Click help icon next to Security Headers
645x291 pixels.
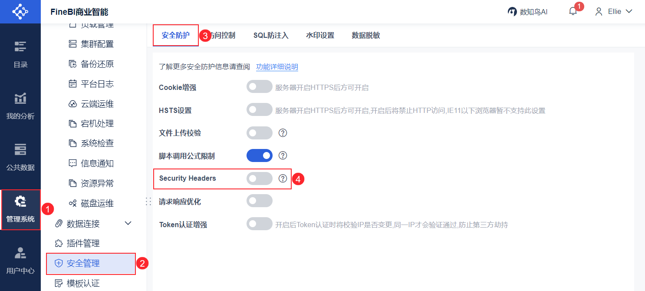tap(283, 178)
